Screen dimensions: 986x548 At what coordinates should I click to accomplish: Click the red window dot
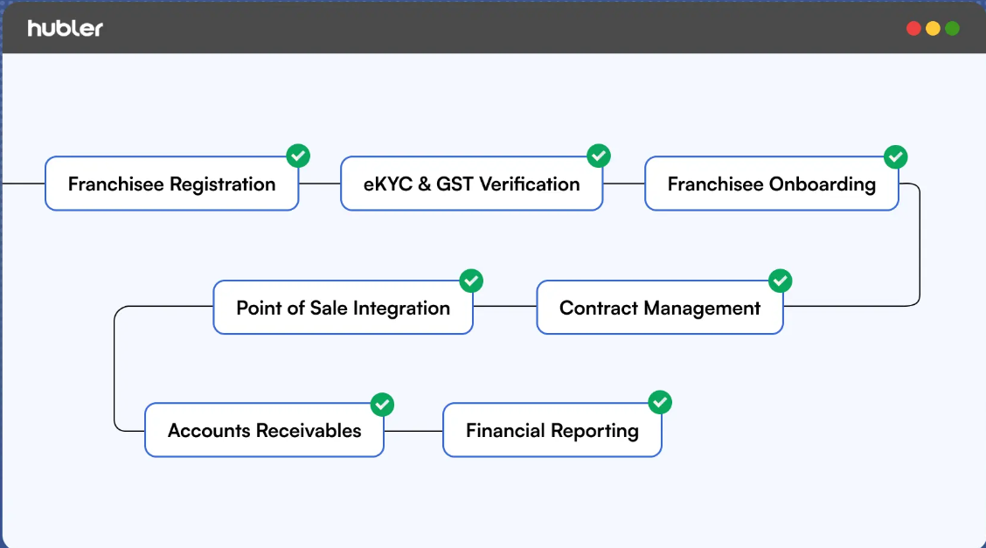coord(913,28)
